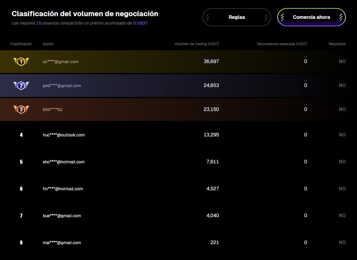Image resolution: width=357 pixels, height=260 pixels.
Task: Select nickname uli****@gmail.com
Action: pos(61,62)
